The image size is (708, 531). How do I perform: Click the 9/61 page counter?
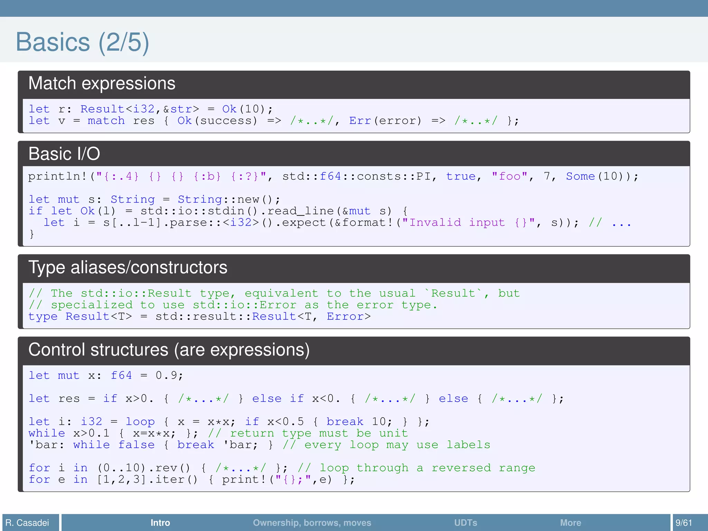tap(684, 522)
